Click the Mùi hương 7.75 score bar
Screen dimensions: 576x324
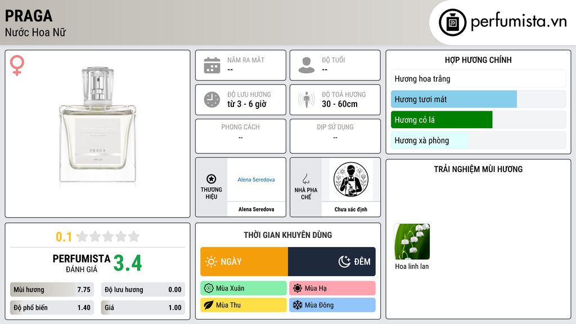(52, 290)
